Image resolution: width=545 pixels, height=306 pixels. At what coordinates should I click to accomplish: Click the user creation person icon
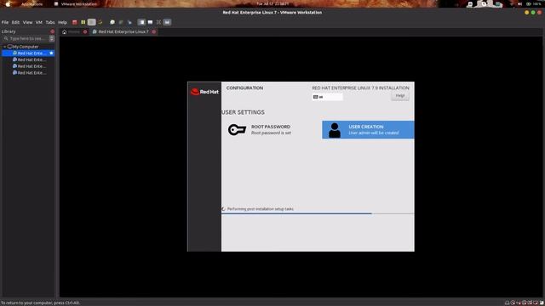pyautogui.click(x=335, y=130)
